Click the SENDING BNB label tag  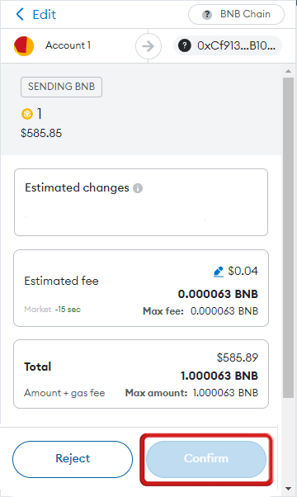coord(61,87)
